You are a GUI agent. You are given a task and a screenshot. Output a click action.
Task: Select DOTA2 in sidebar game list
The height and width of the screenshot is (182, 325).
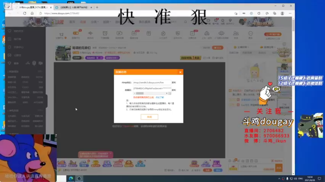tap(39, 77)
